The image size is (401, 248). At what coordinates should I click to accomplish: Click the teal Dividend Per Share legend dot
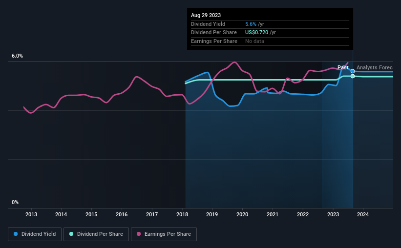click(71, 234)
